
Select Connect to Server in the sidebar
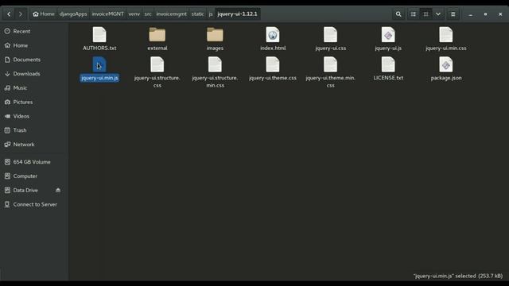click(33, 204)
